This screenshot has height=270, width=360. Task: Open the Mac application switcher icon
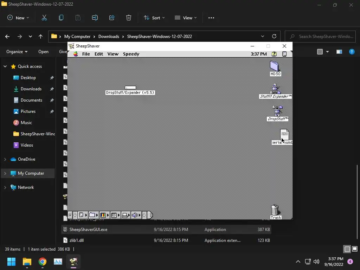pyautogui.click(x=284, y=54)
